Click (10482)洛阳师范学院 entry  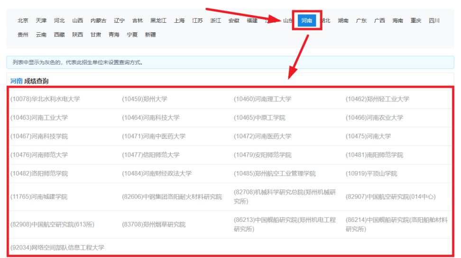[39, 173]
